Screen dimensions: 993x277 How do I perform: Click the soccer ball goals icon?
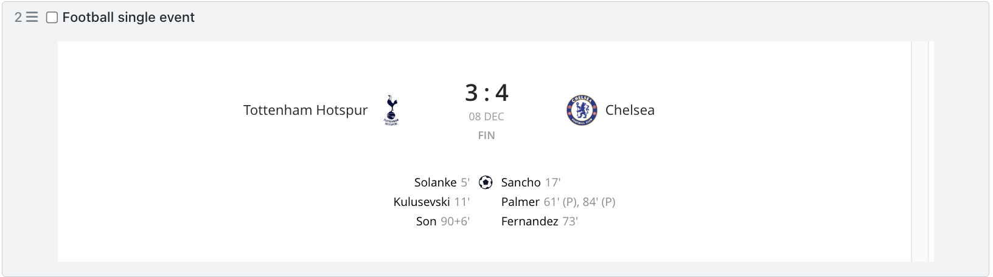(x=486, y=182)
